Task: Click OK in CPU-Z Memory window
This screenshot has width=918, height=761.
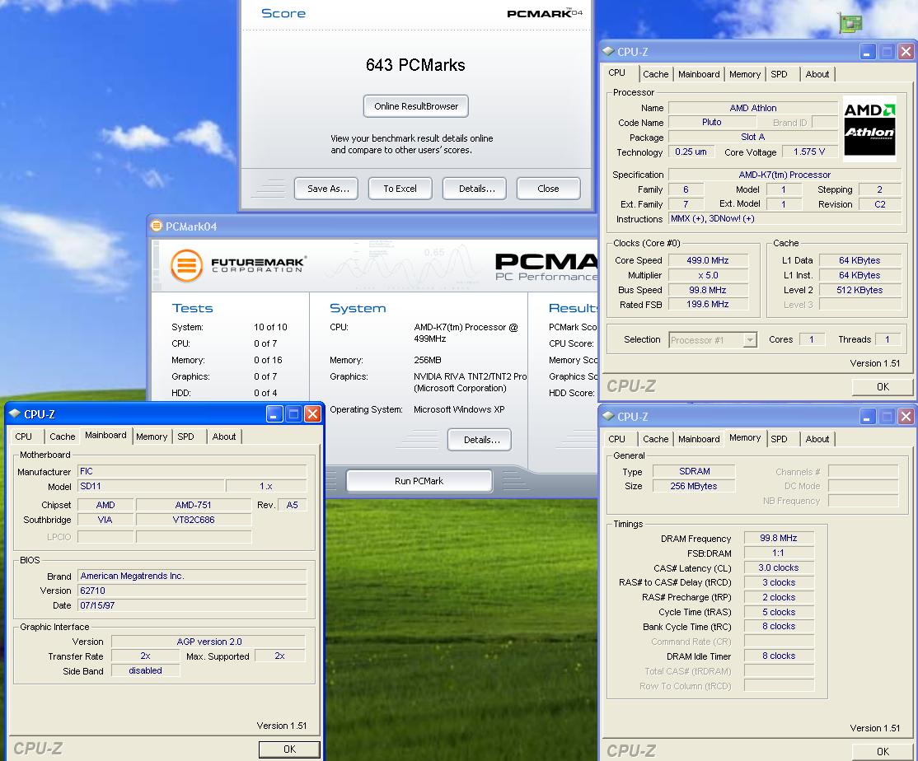Action: click(x=883, y=752)
